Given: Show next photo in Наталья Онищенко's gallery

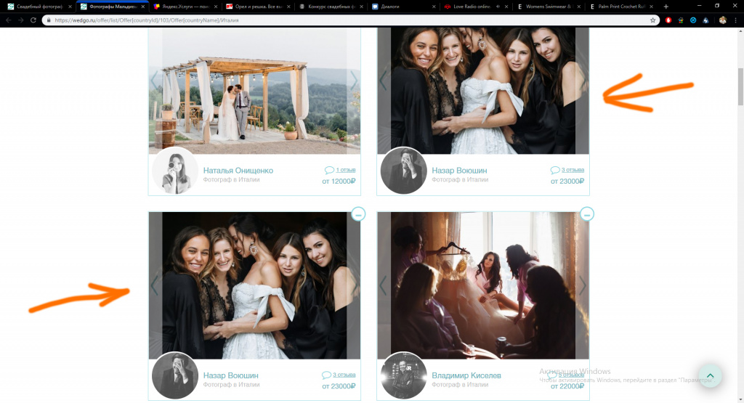Looking at the screenshot, I should pos(354,80).
